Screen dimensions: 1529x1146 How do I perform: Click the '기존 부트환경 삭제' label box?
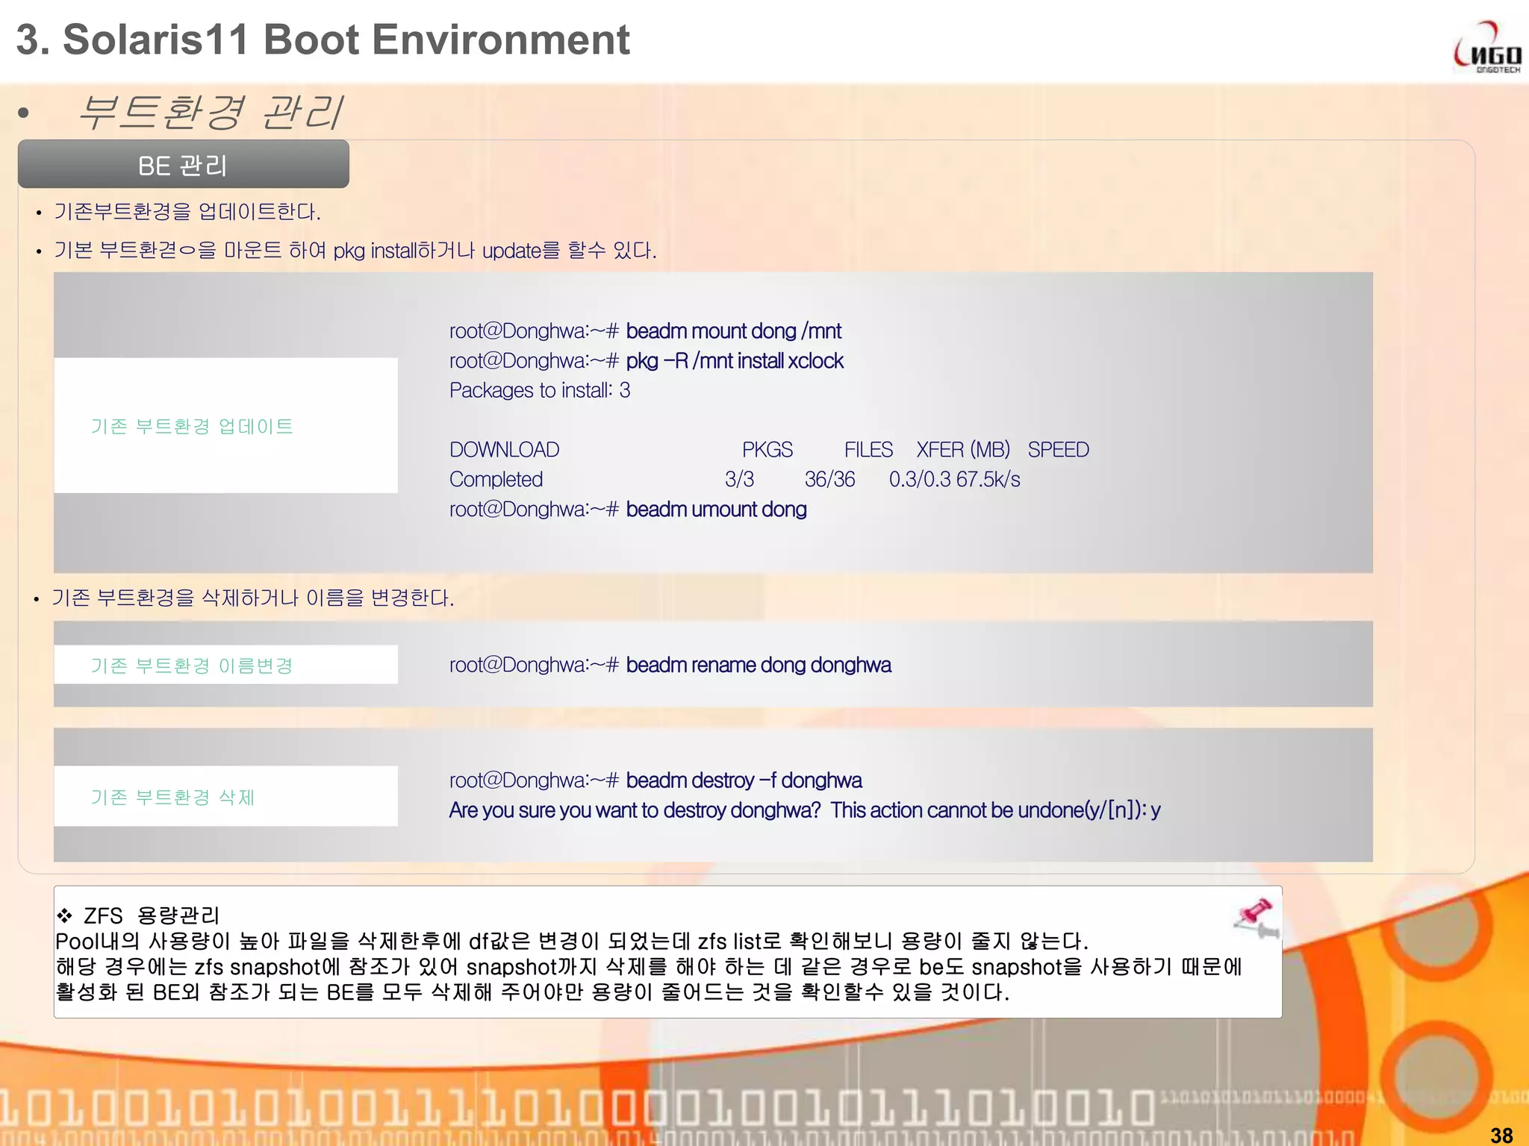pyautogui.click(x=225, y=796)
